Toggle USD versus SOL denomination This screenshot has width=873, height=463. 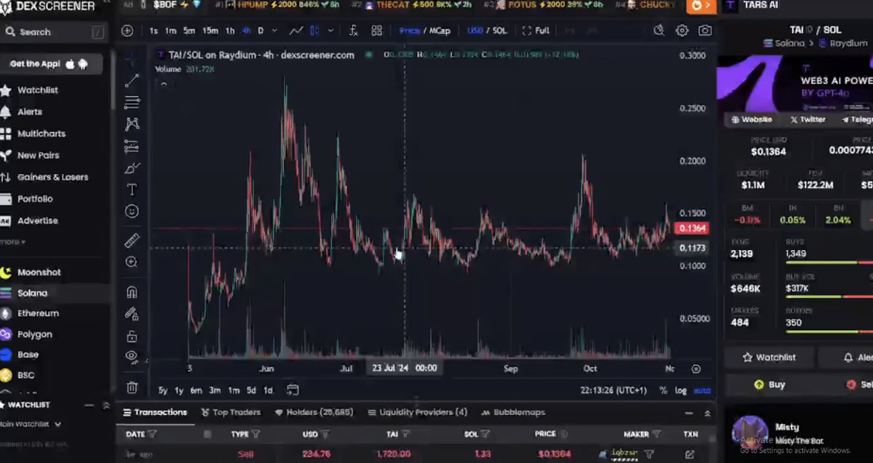coord(487,30)
